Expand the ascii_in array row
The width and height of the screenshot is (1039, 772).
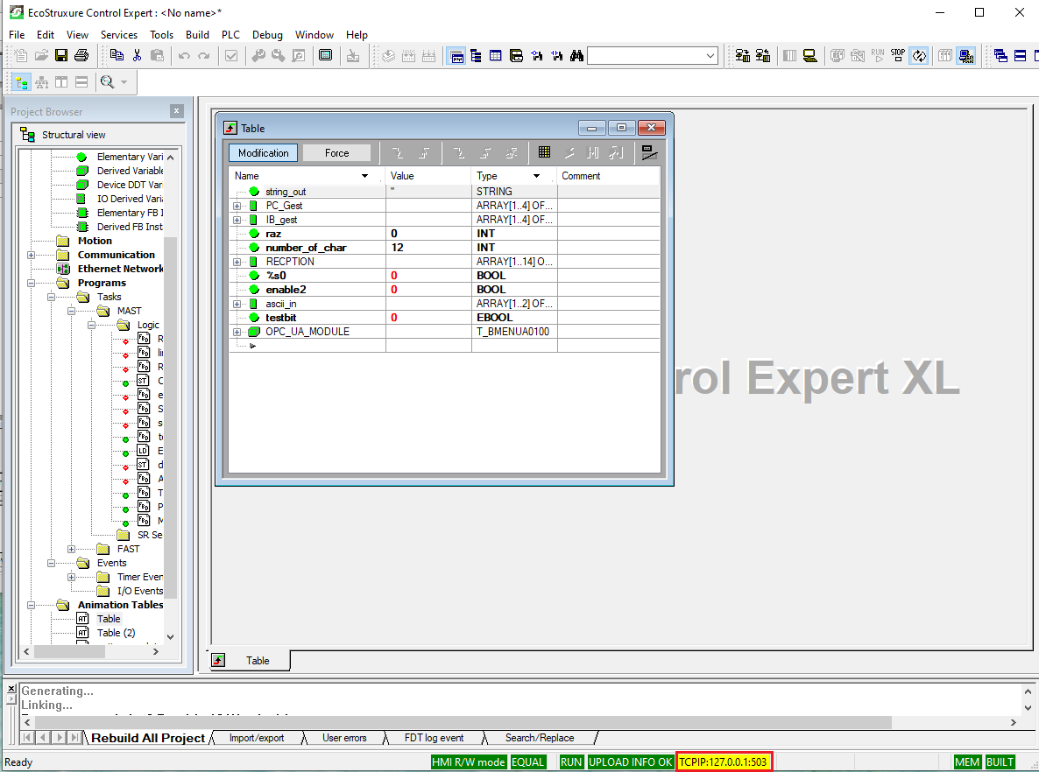coord(237,304)
